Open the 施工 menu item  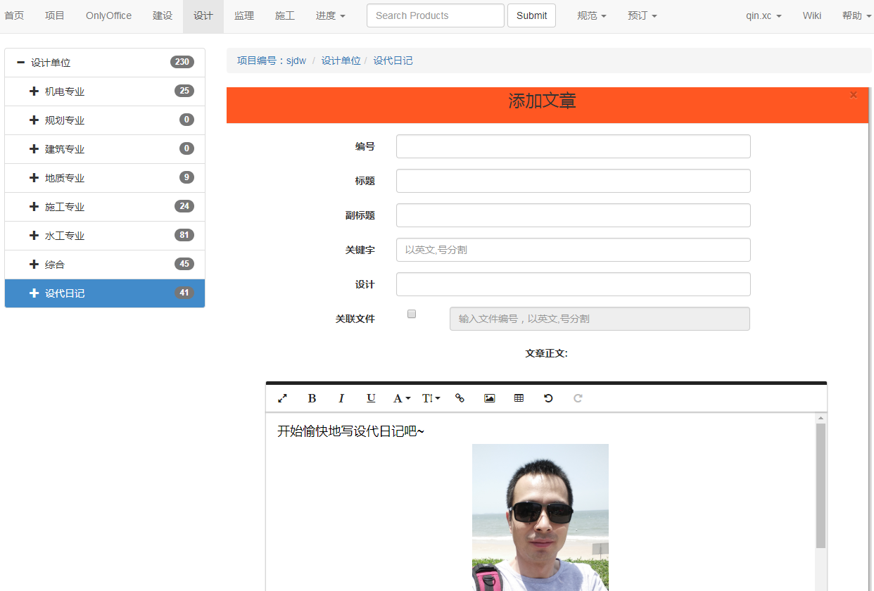point(285,15)
